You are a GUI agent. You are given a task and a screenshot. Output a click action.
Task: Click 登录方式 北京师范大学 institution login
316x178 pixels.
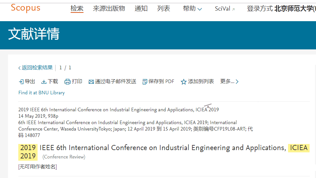[281, 8]
